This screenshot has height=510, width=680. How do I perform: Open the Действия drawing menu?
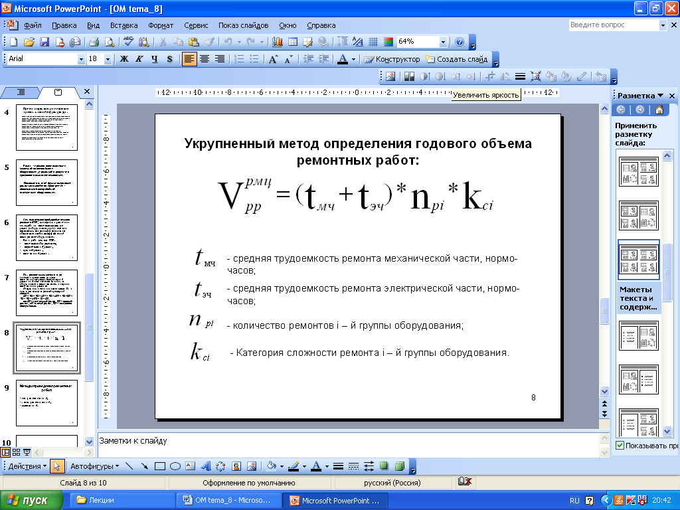click(x=27, y=466)
